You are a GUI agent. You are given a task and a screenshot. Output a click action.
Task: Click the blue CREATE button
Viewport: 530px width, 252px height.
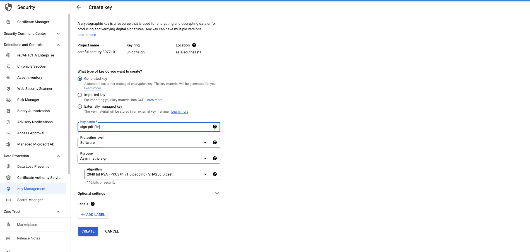[88, 231]
